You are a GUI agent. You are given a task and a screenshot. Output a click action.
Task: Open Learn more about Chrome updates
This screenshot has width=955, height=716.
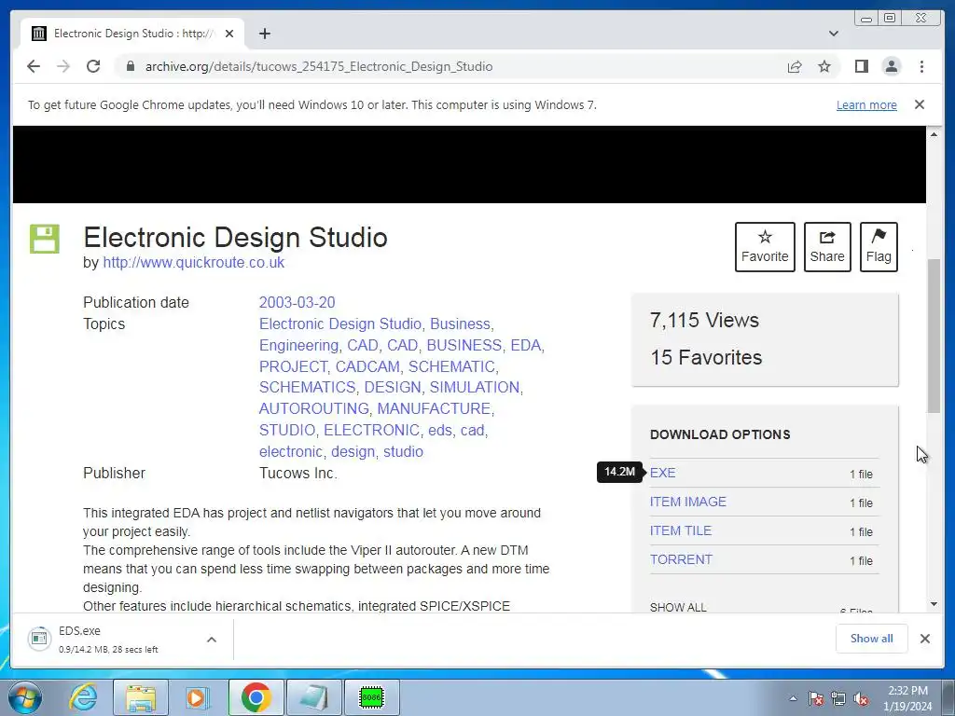[x=866, y=104]
